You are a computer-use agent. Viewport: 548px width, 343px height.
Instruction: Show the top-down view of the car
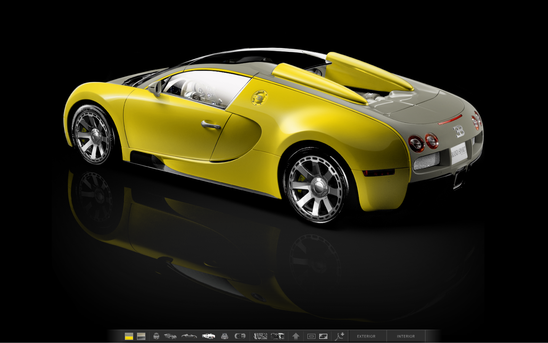point(240,336)
